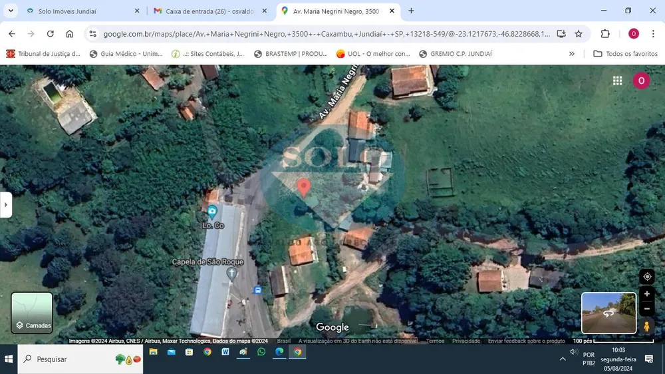Center map on my location
The width and height of the screenshot is (665, 374).
647,277
